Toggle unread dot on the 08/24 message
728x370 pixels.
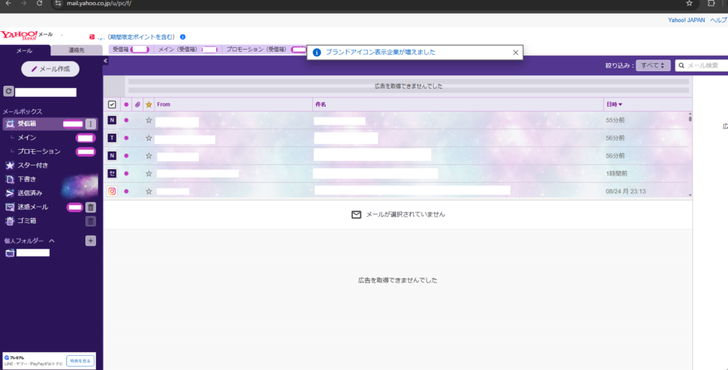(127, 191)
